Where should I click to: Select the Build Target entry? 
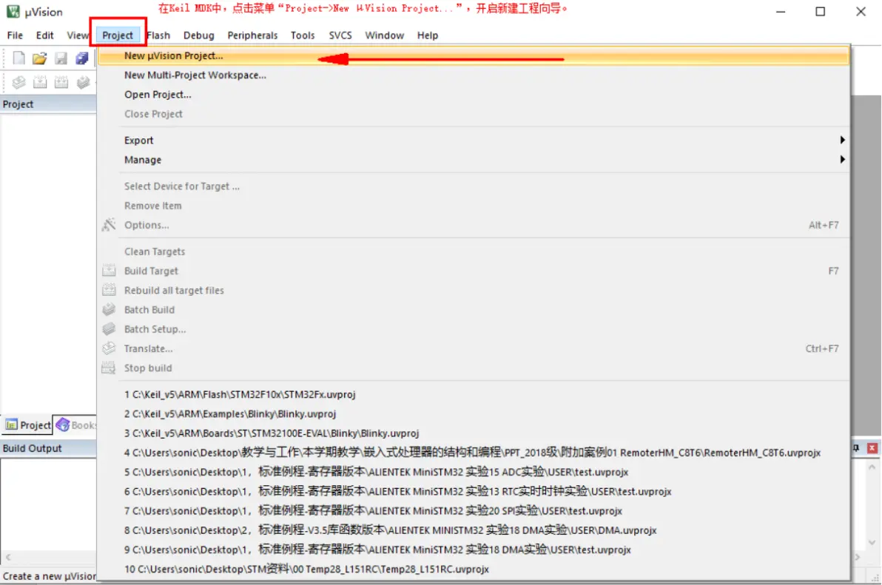tap(473, 271)
